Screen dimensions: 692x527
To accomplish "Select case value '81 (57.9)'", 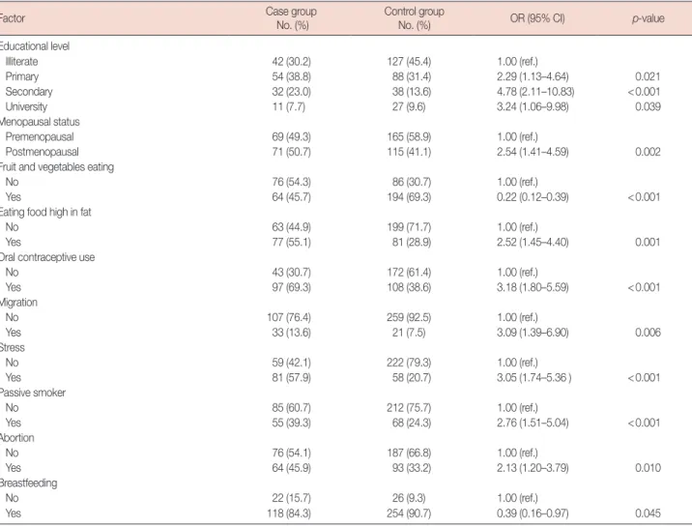I will click(291, 378).
